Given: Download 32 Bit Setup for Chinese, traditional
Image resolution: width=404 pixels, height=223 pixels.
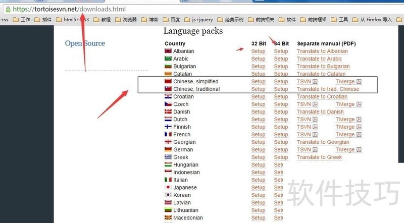Looking at the screenshot, I should [258, 89].
